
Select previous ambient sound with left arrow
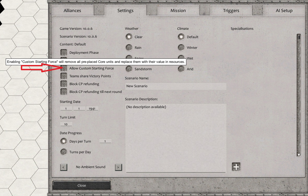[x=64, y=167]
